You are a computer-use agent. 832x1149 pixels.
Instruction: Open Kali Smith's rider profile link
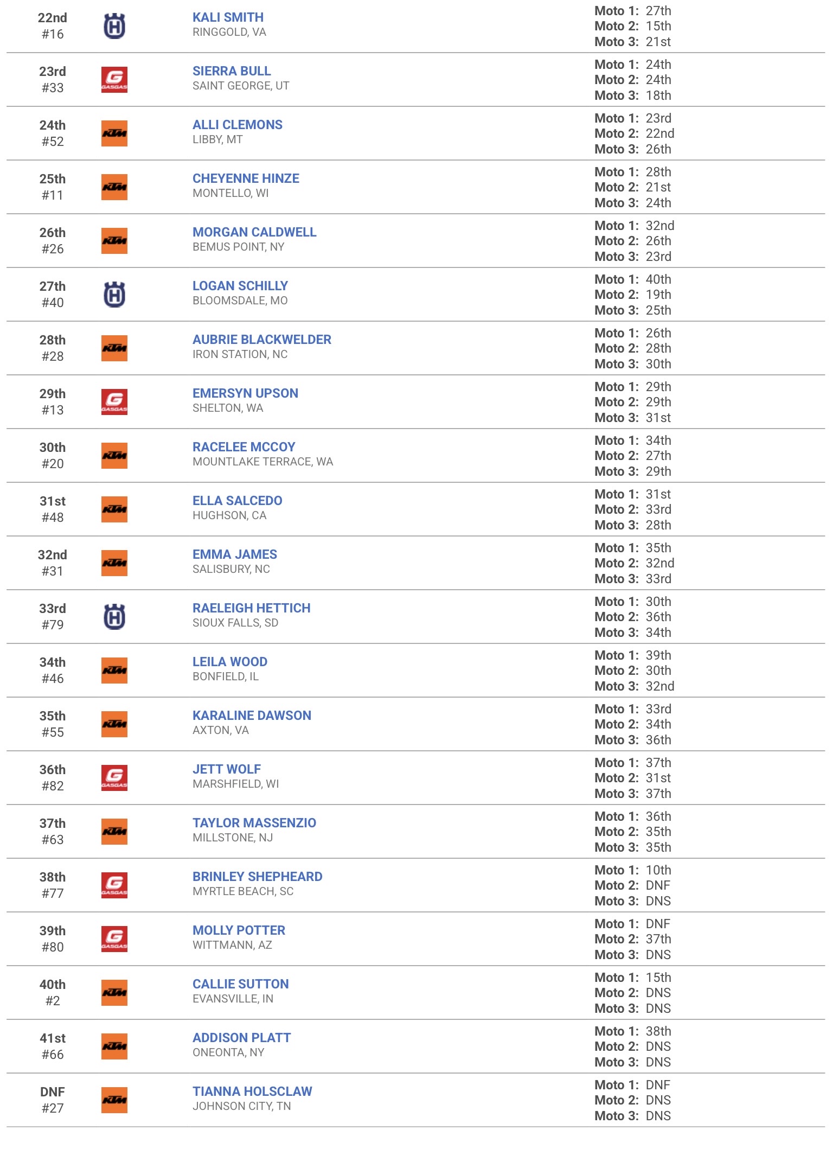point(228,17)
